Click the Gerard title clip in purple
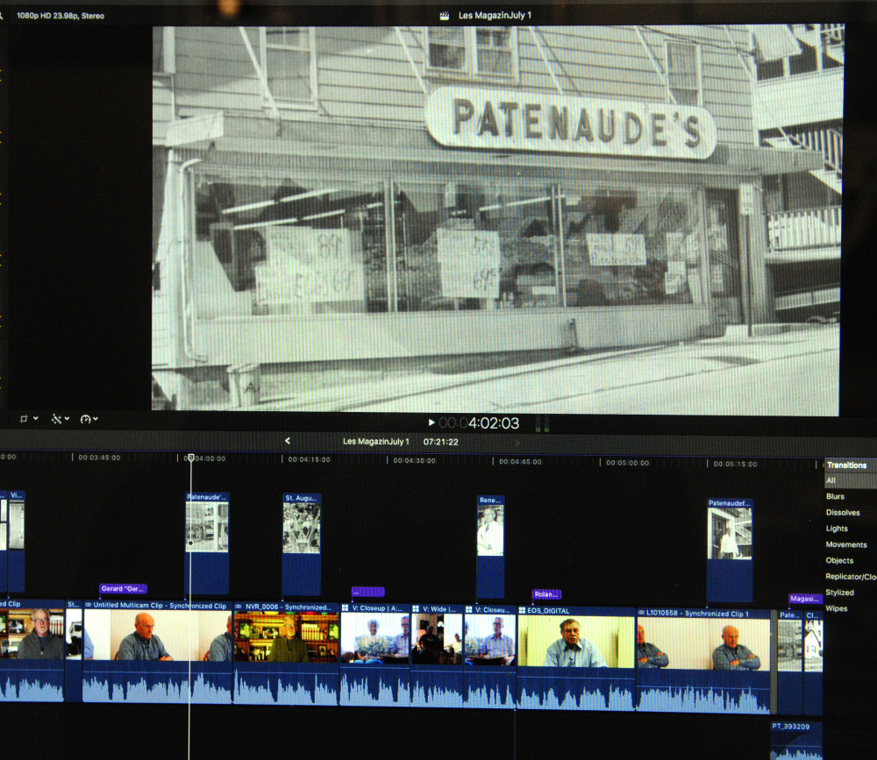Screen dimensions: 877x760 tap(123, 589)
